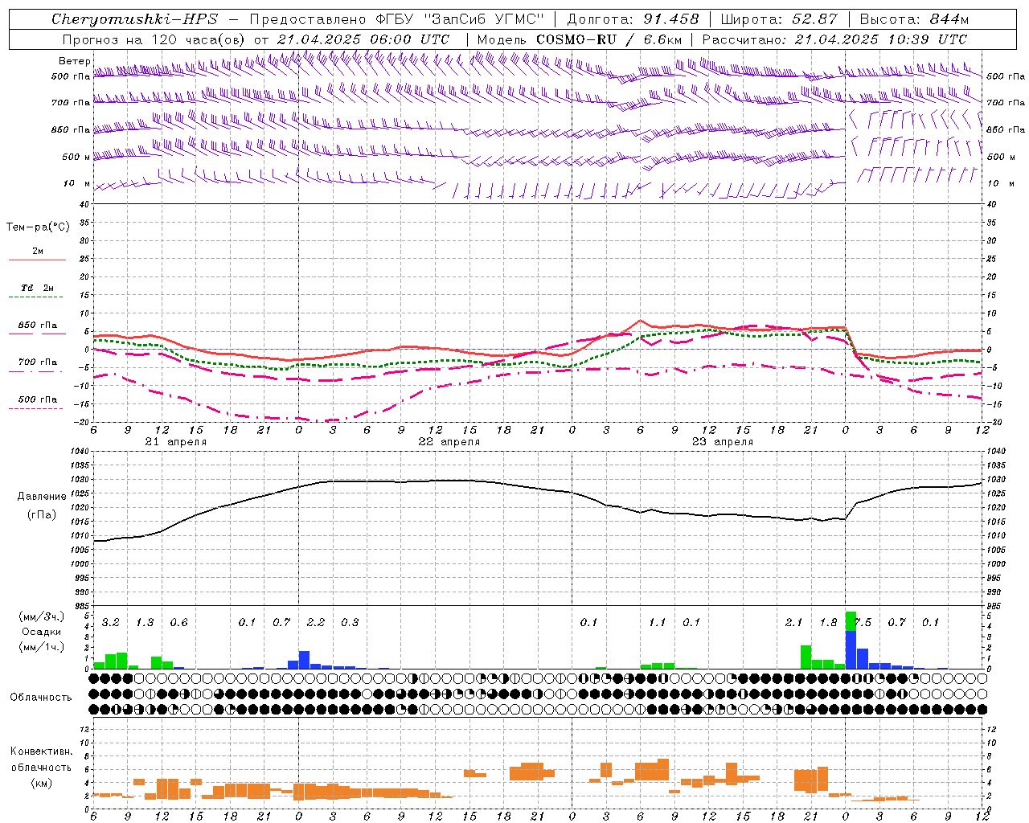Click the 21 апреля date label
1029x823 pixels.
coord(175,442)
